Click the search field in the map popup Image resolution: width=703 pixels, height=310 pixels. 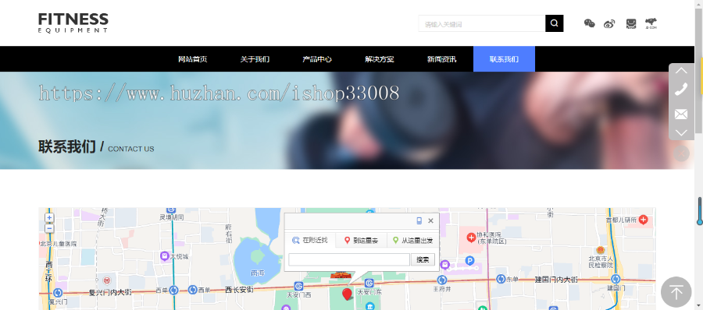349,259
